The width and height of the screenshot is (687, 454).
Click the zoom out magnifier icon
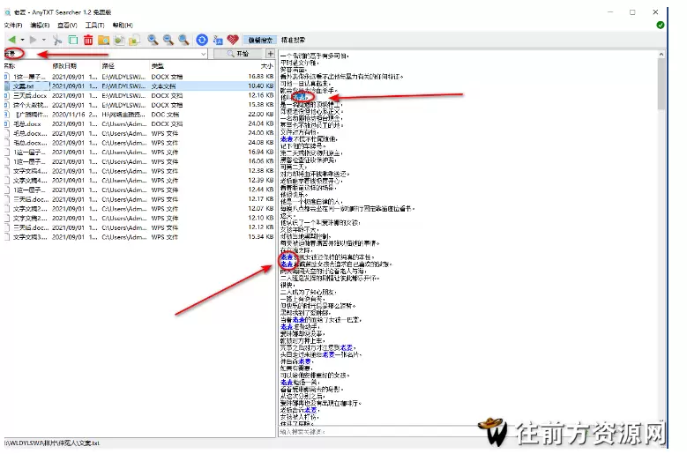tap(168, 40)
